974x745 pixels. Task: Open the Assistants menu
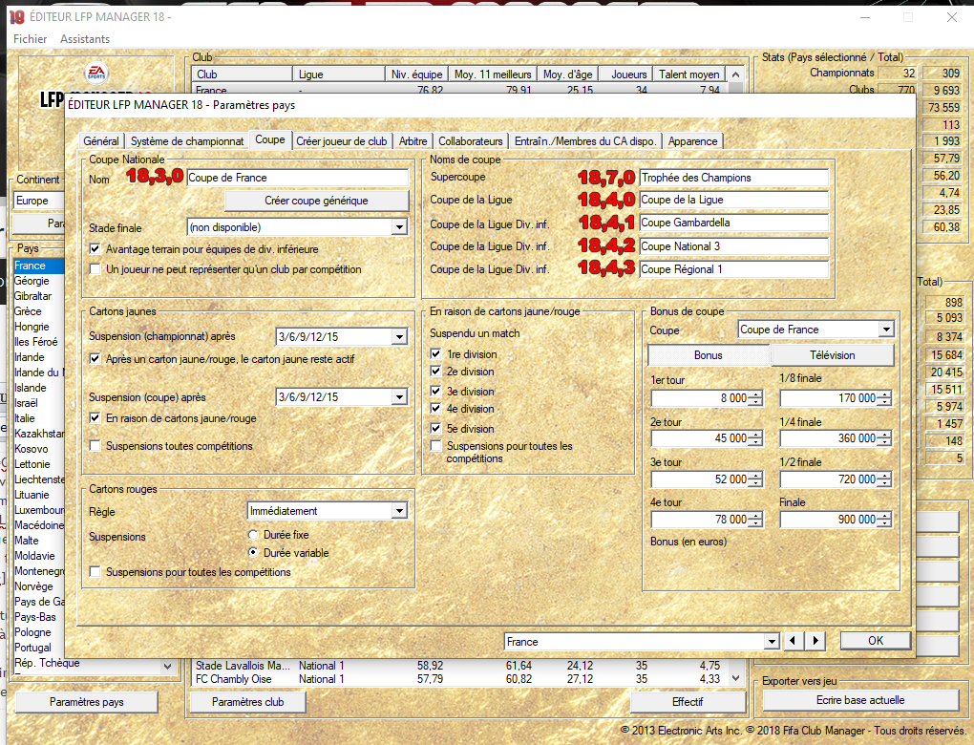point(85,38)
